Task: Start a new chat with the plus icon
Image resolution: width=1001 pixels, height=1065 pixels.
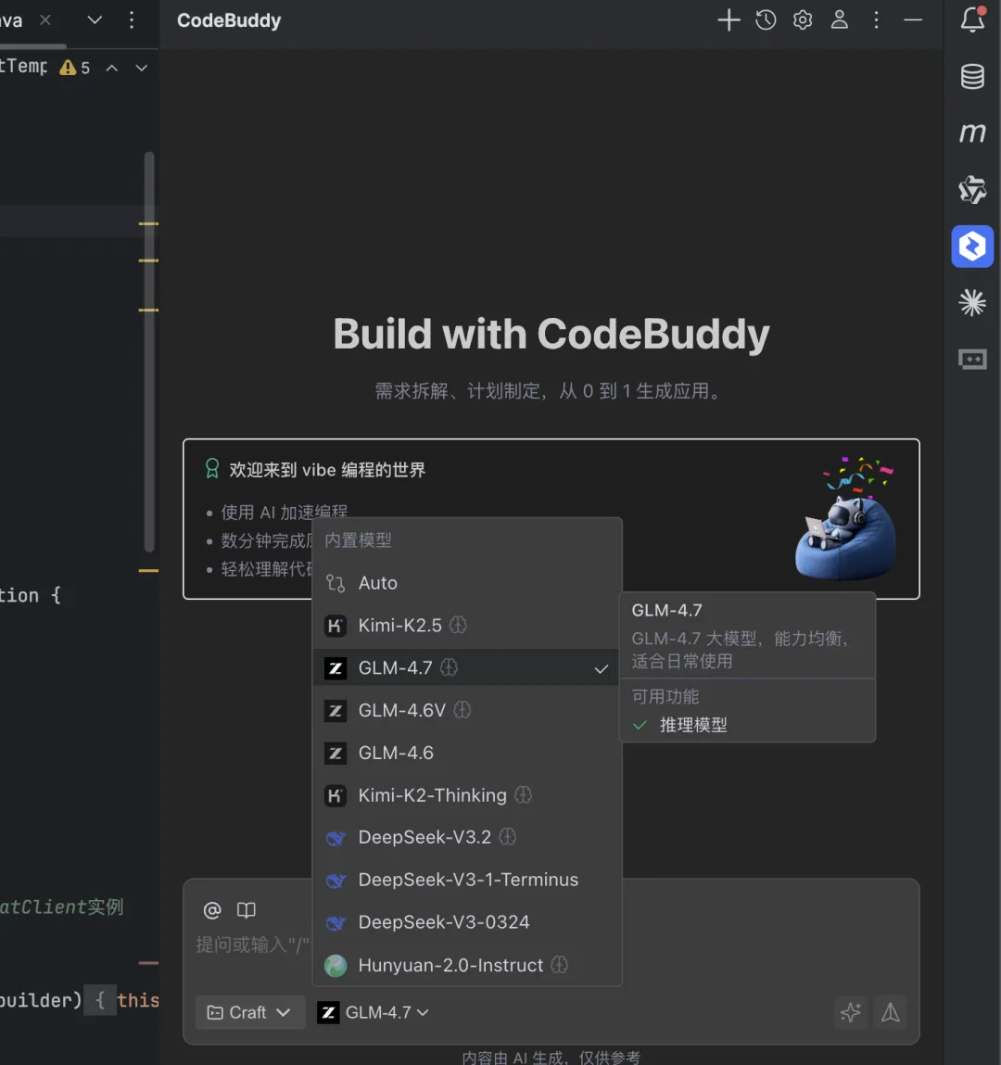Action: point(729,20)
